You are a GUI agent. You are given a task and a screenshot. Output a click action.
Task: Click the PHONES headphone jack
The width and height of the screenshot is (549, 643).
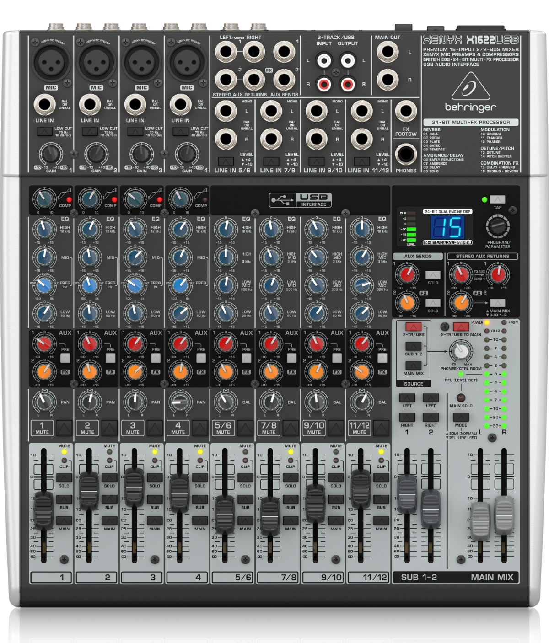406,154
